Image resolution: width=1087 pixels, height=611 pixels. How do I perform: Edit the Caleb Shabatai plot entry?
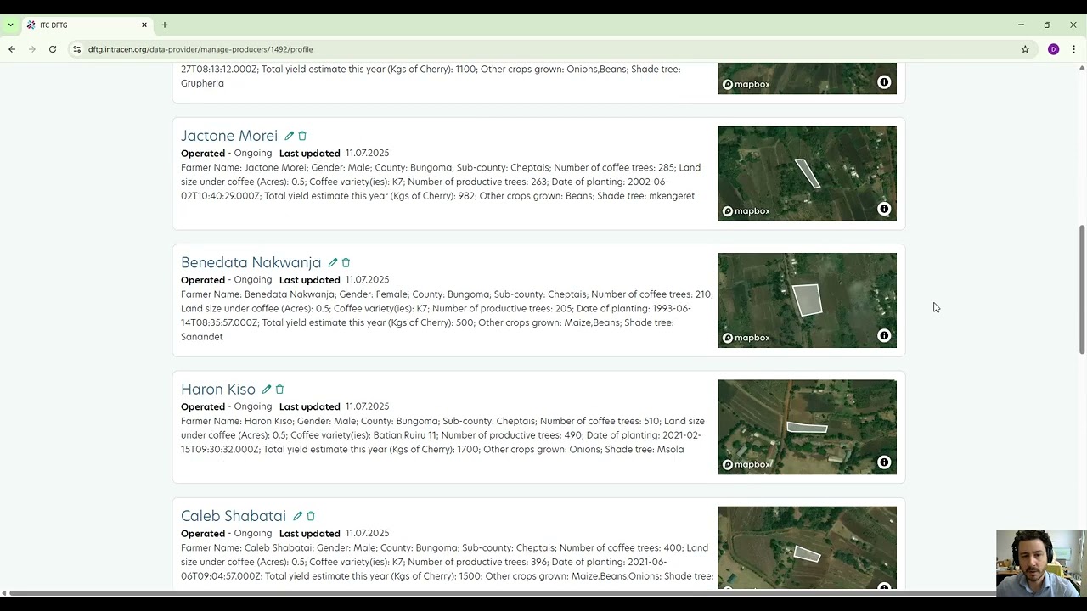[x=297, y=516]
